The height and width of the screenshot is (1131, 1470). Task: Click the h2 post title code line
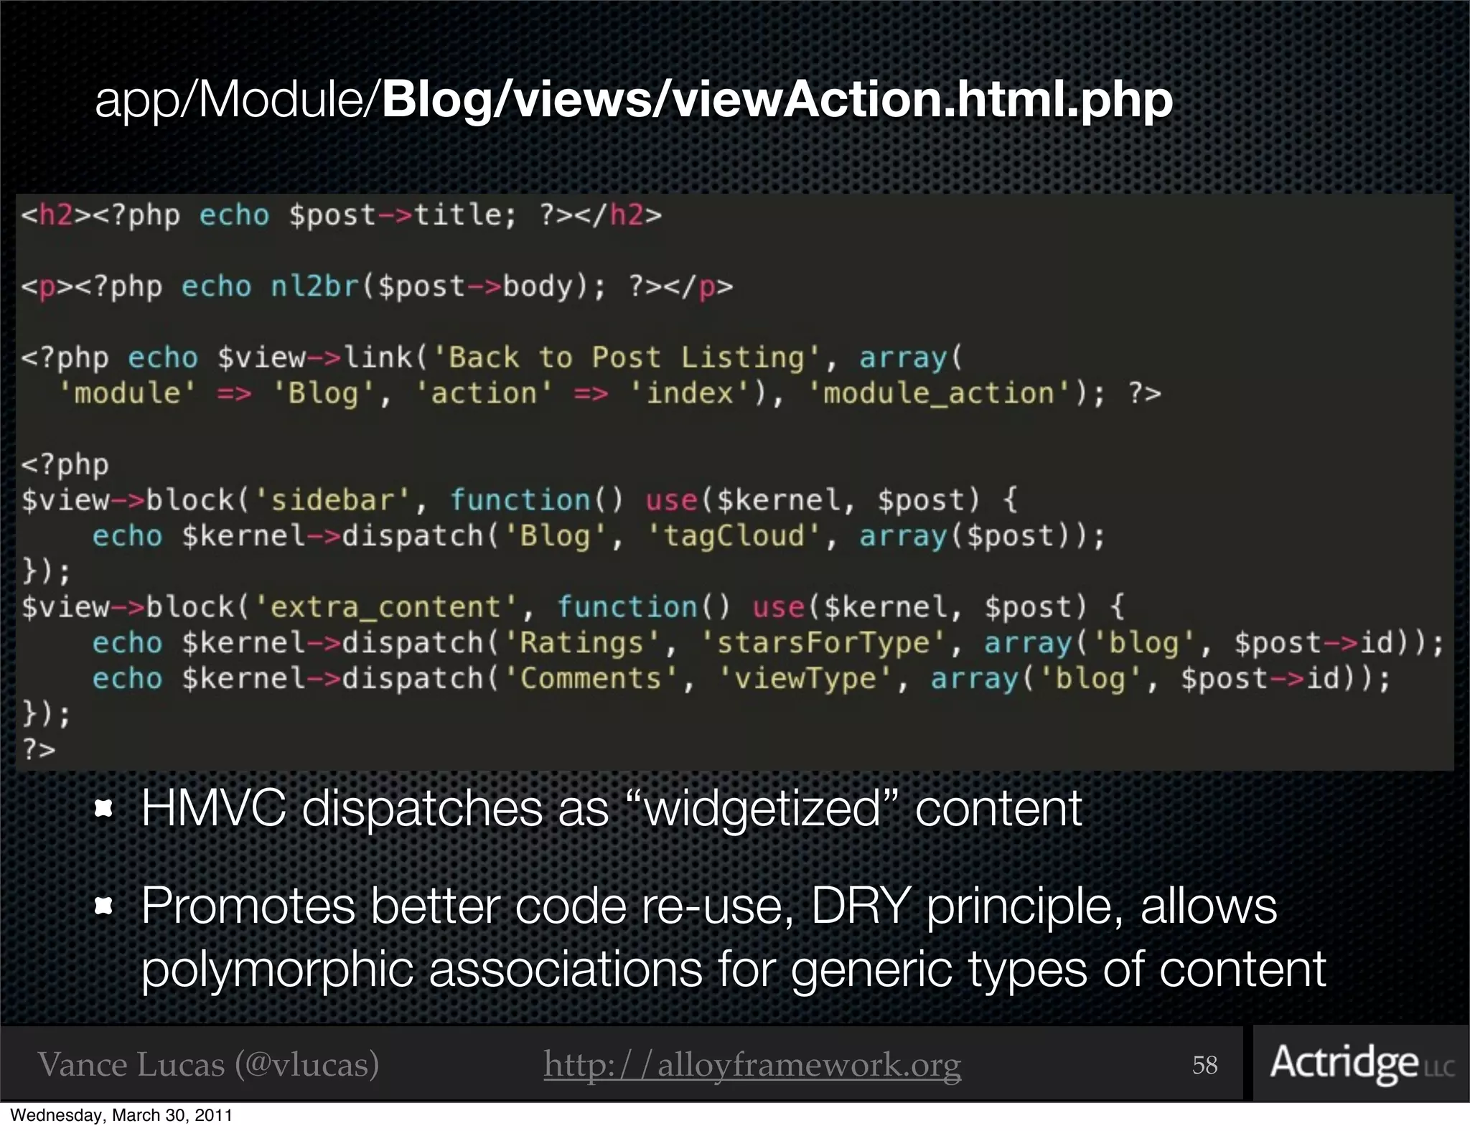pyautogui.click(x=341, y=215)
